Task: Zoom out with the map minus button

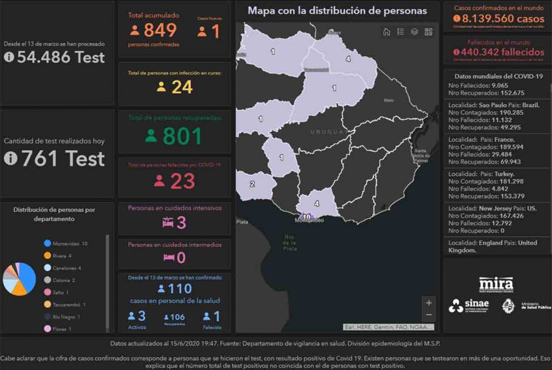Action: point(429,315)
